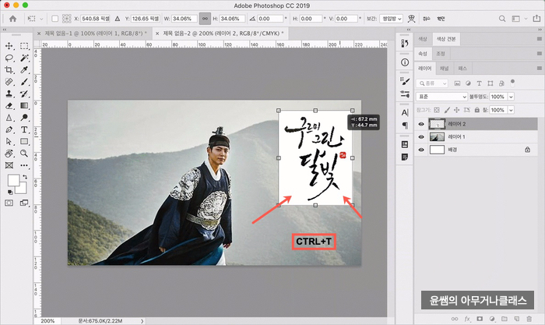This screenshot has width=545, height=325.
Task: Toggle Quick Mask mode
Action: click(9, 203)
